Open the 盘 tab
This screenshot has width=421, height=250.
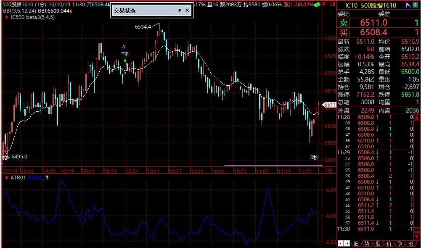point(378,244)
